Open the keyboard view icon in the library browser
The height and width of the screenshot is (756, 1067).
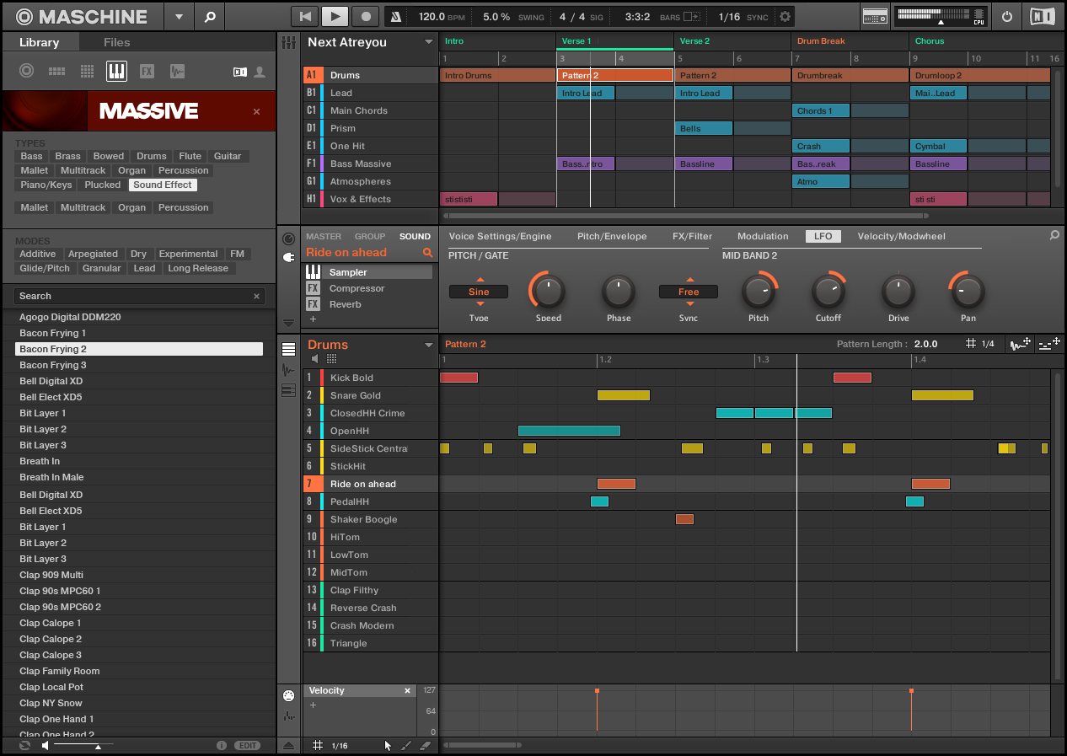117,71
